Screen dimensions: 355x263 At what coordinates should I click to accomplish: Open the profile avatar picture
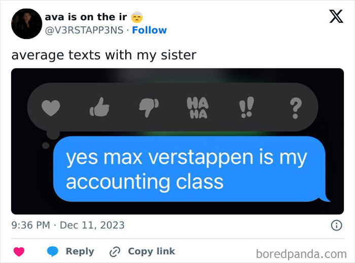[x=27, y=24]
